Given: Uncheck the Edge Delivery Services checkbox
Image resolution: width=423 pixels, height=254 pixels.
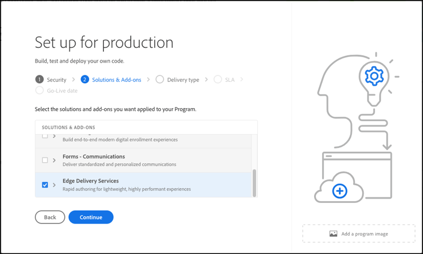Looking at the screenshot, I should point(45,185).
